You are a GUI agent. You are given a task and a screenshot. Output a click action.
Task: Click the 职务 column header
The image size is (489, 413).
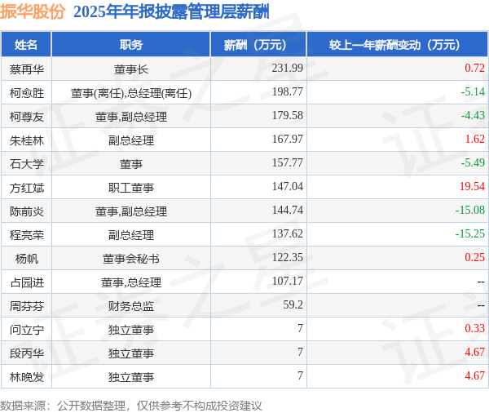coord(131,45)
